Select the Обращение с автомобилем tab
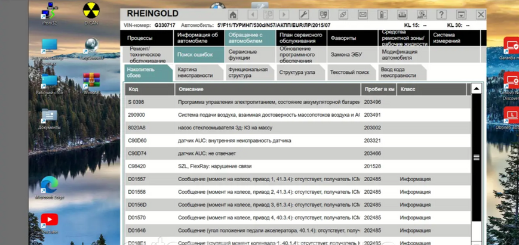519x245 pixels. (x=250, y=38)
